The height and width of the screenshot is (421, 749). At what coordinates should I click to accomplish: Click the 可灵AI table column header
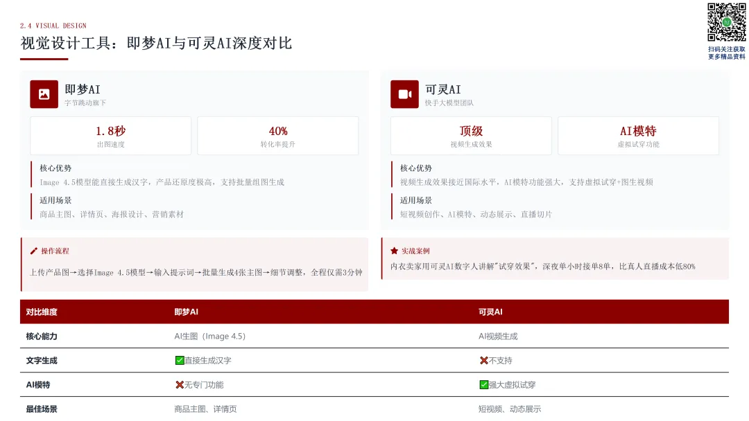pos(490,312)
